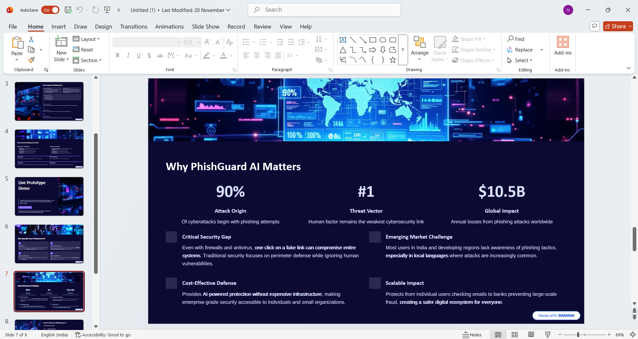The width and height of the screenshot is (638, 339).
Task: Click Accessibility: Good to go status
Action: 103,335
